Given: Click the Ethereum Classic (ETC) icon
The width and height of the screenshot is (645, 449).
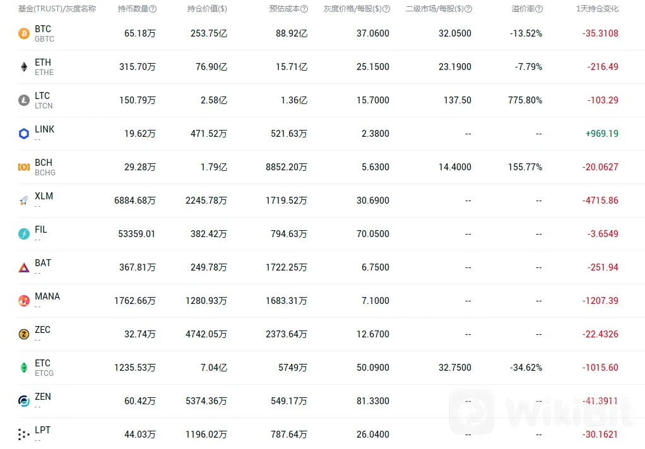Looking at the screenshot, I should (x=24, y=368).
